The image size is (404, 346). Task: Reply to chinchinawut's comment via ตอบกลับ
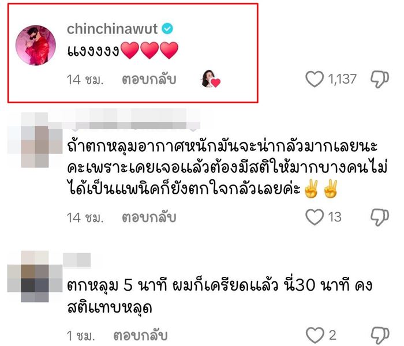(x=149, y=80)
